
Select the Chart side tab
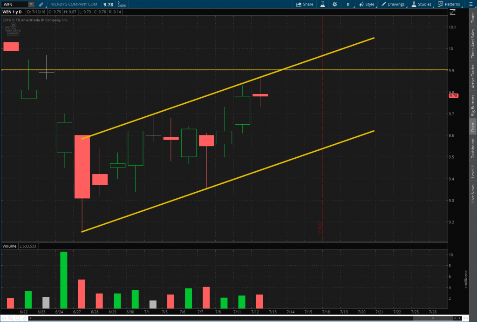click(473, 127)
